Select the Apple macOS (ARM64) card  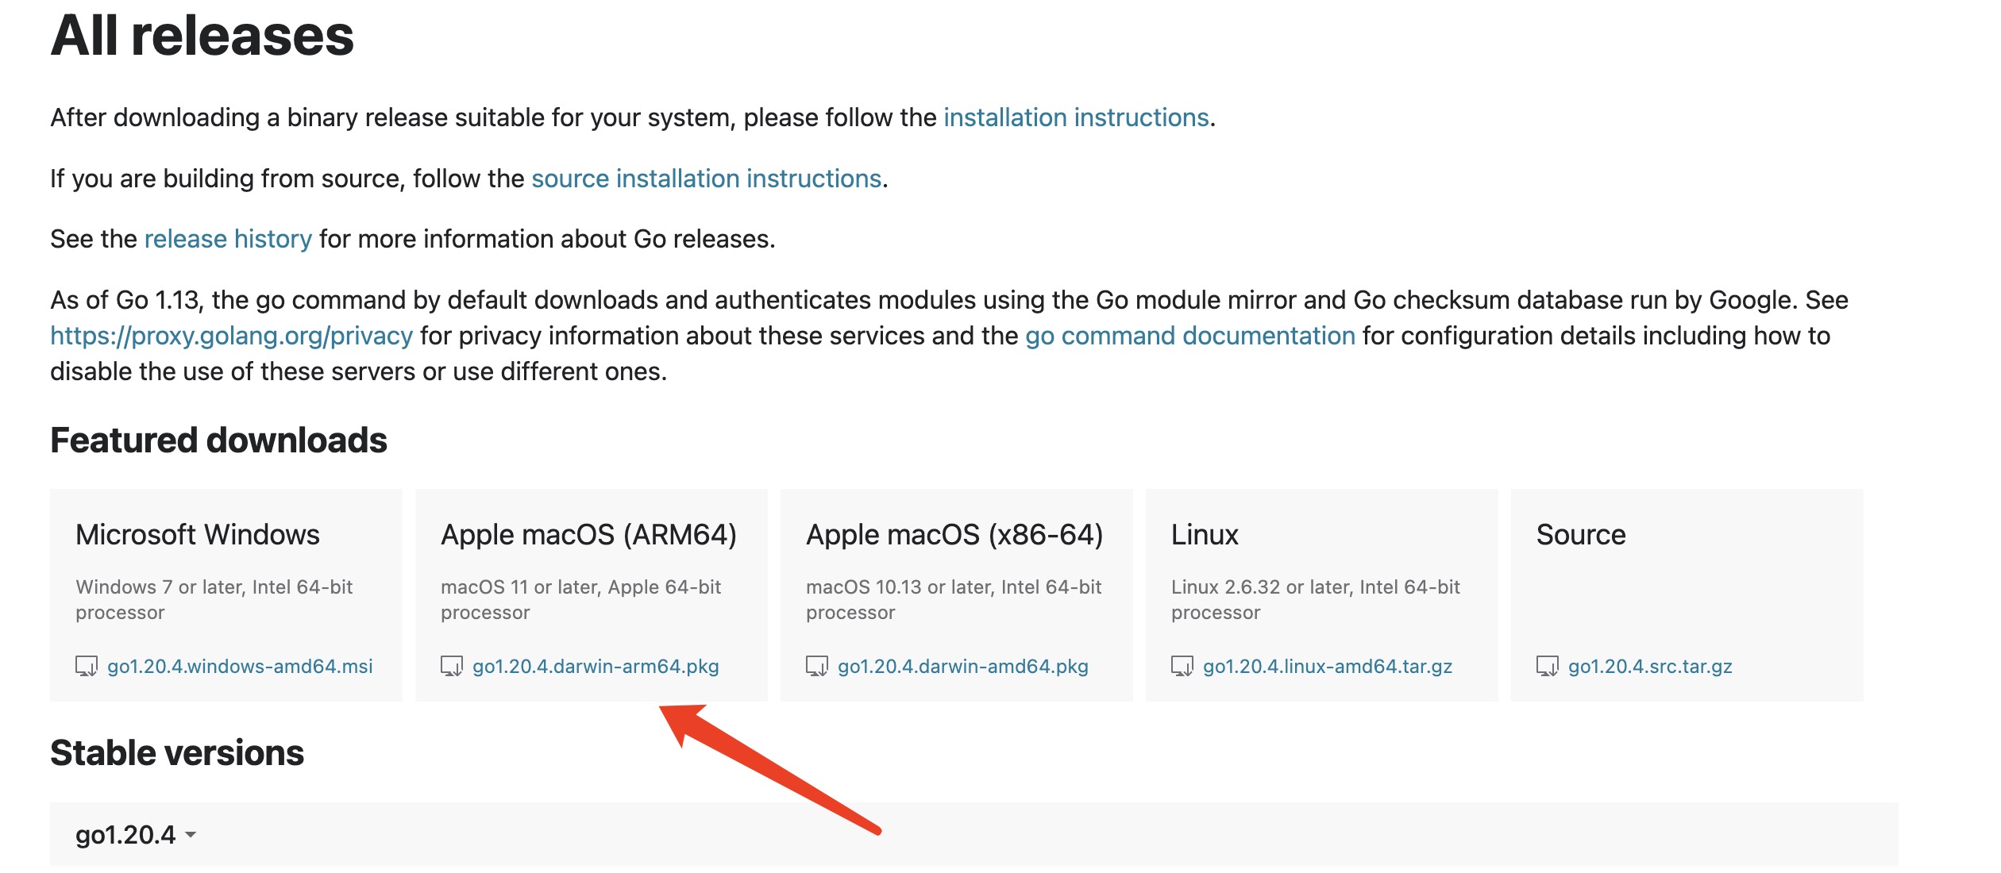(591, 571)
